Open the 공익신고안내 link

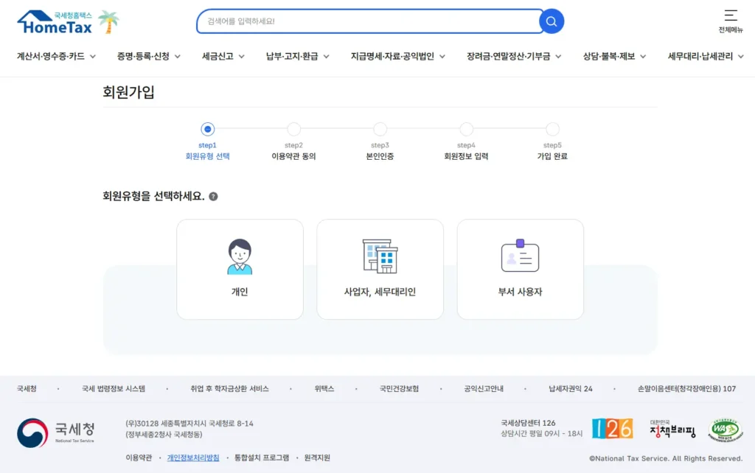click(x=484, y=389)
